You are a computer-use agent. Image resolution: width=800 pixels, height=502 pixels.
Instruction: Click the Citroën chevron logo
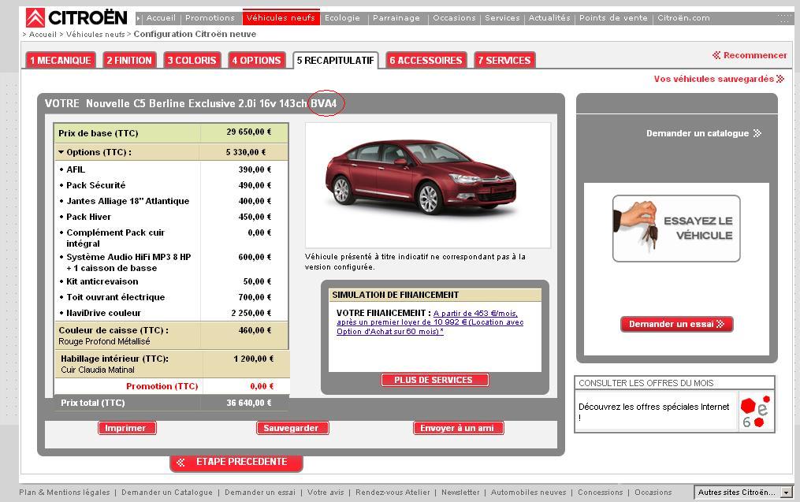(35, 18)
